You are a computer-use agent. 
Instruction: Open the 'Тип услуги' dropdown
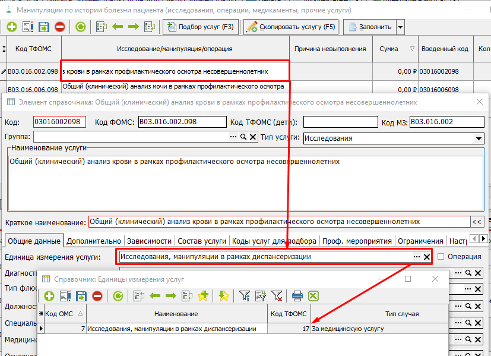(479, 138)
